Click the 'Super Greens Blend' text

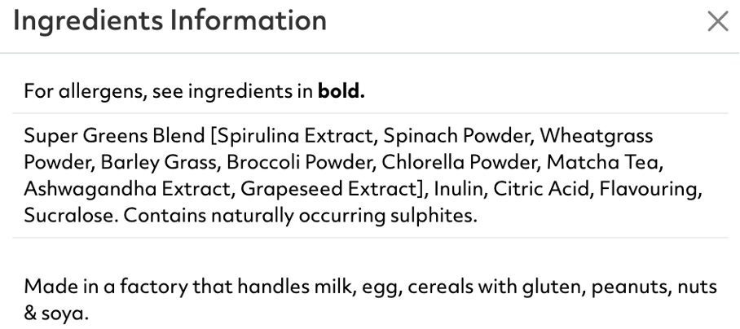(114, 136)
